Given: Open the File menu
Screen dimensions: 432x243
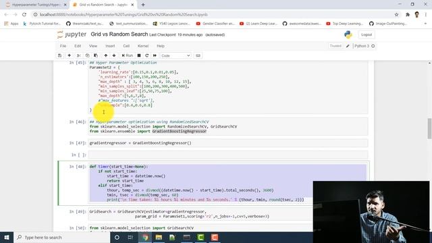Looking at the screenshot, I should tap(63, 46).
